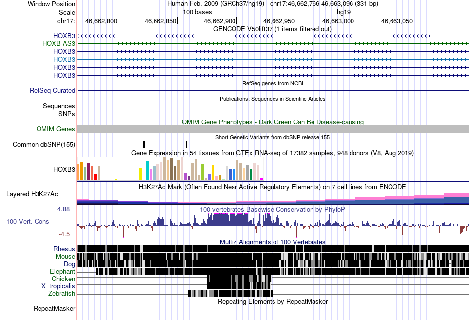Screen dimensions: 469x320
Task: Click the HOXB-AS3 green transcript line
Action: (x=273, y=43)
